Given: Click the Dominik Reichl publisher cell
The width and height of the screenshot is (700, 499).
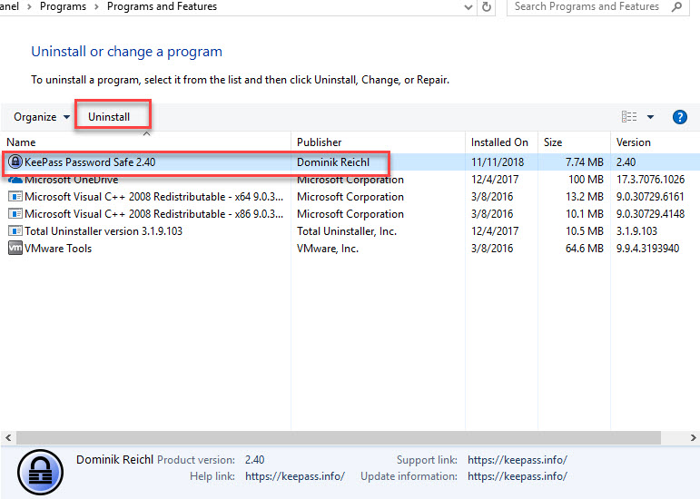Looking at the screenshot, I should (x=333, y=162).
